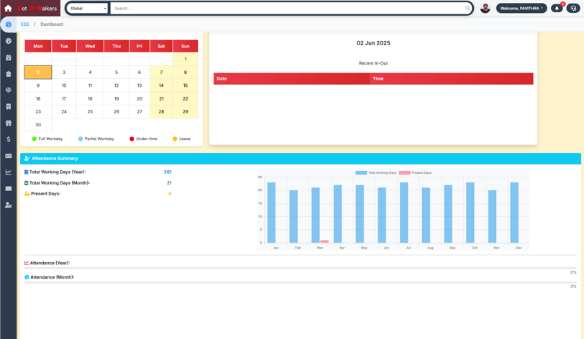This screenshot has height=339, width=584.
Task: Click the orange Leave legend dot
Action: (175, 139)
